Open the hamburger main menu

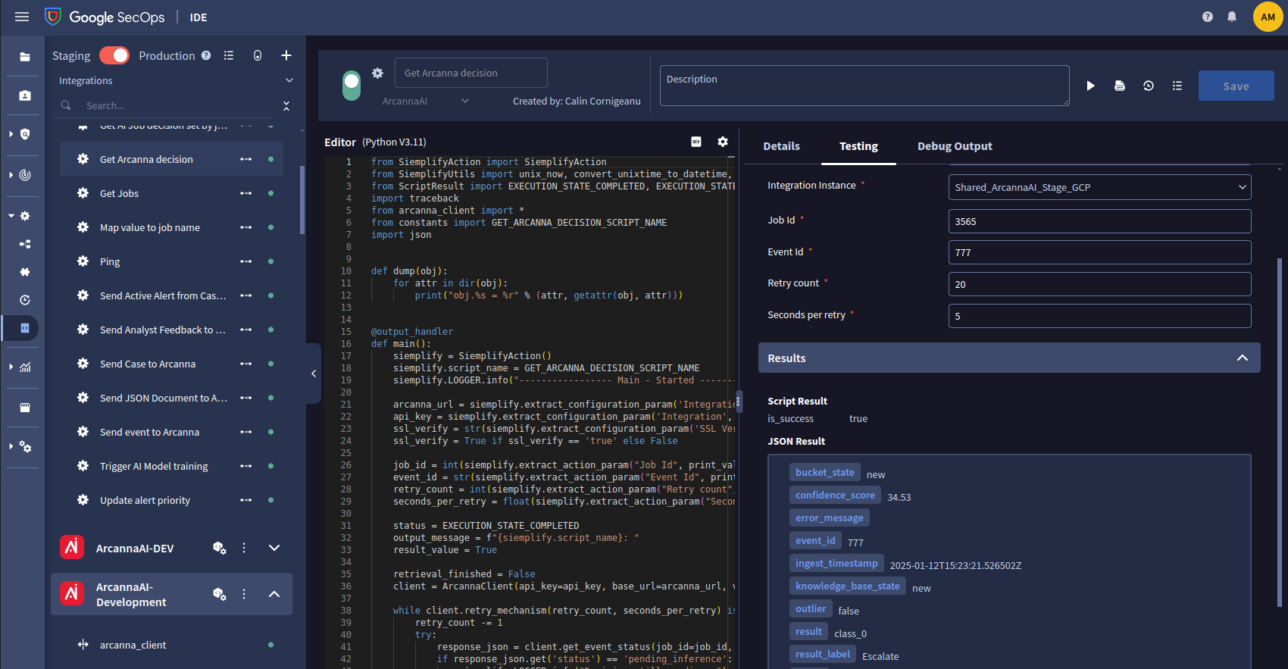coord(22,17)
